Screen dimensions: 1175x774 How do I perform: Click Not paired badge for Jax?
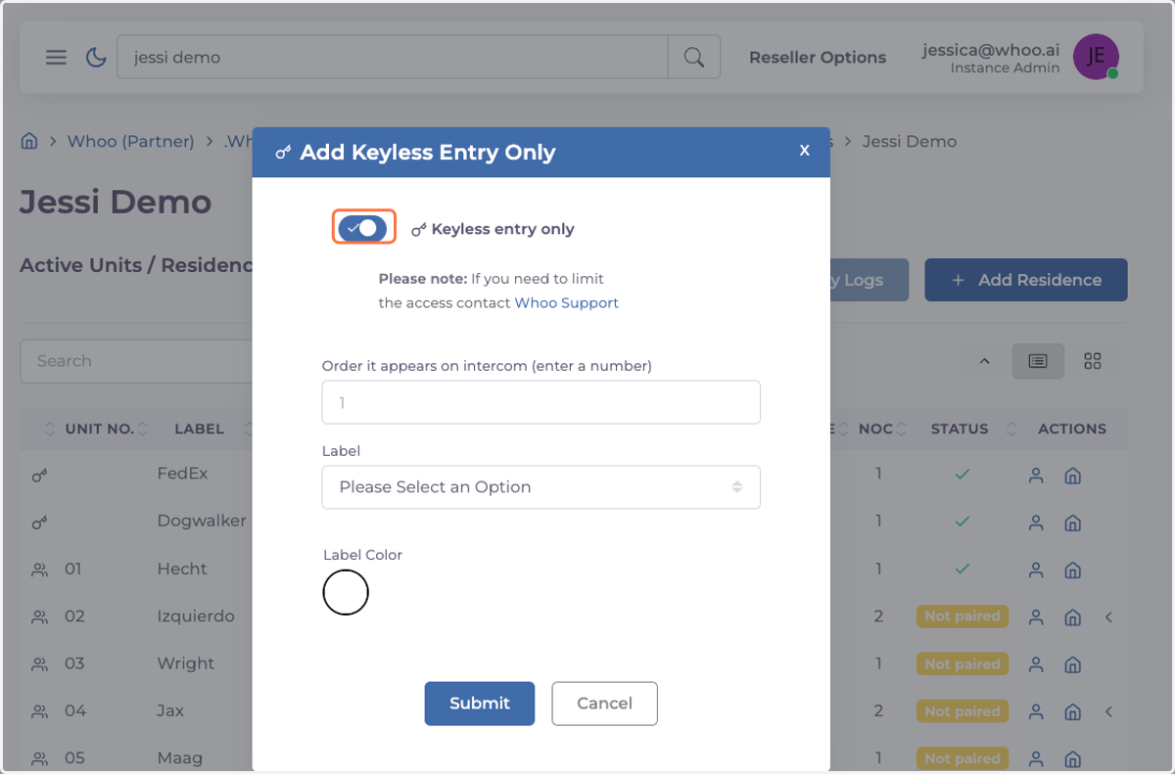[x=963, y=711]
